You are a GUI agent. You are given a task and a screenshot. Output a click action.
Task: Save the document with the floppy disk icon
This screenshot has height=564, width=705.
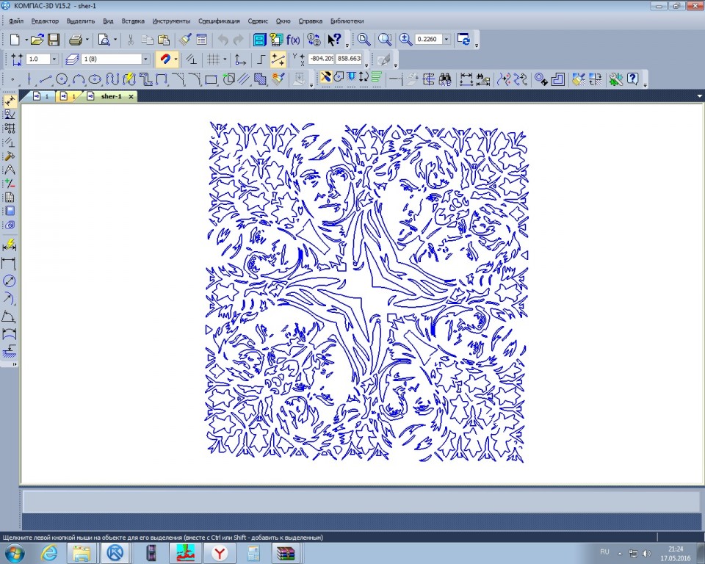54,40
